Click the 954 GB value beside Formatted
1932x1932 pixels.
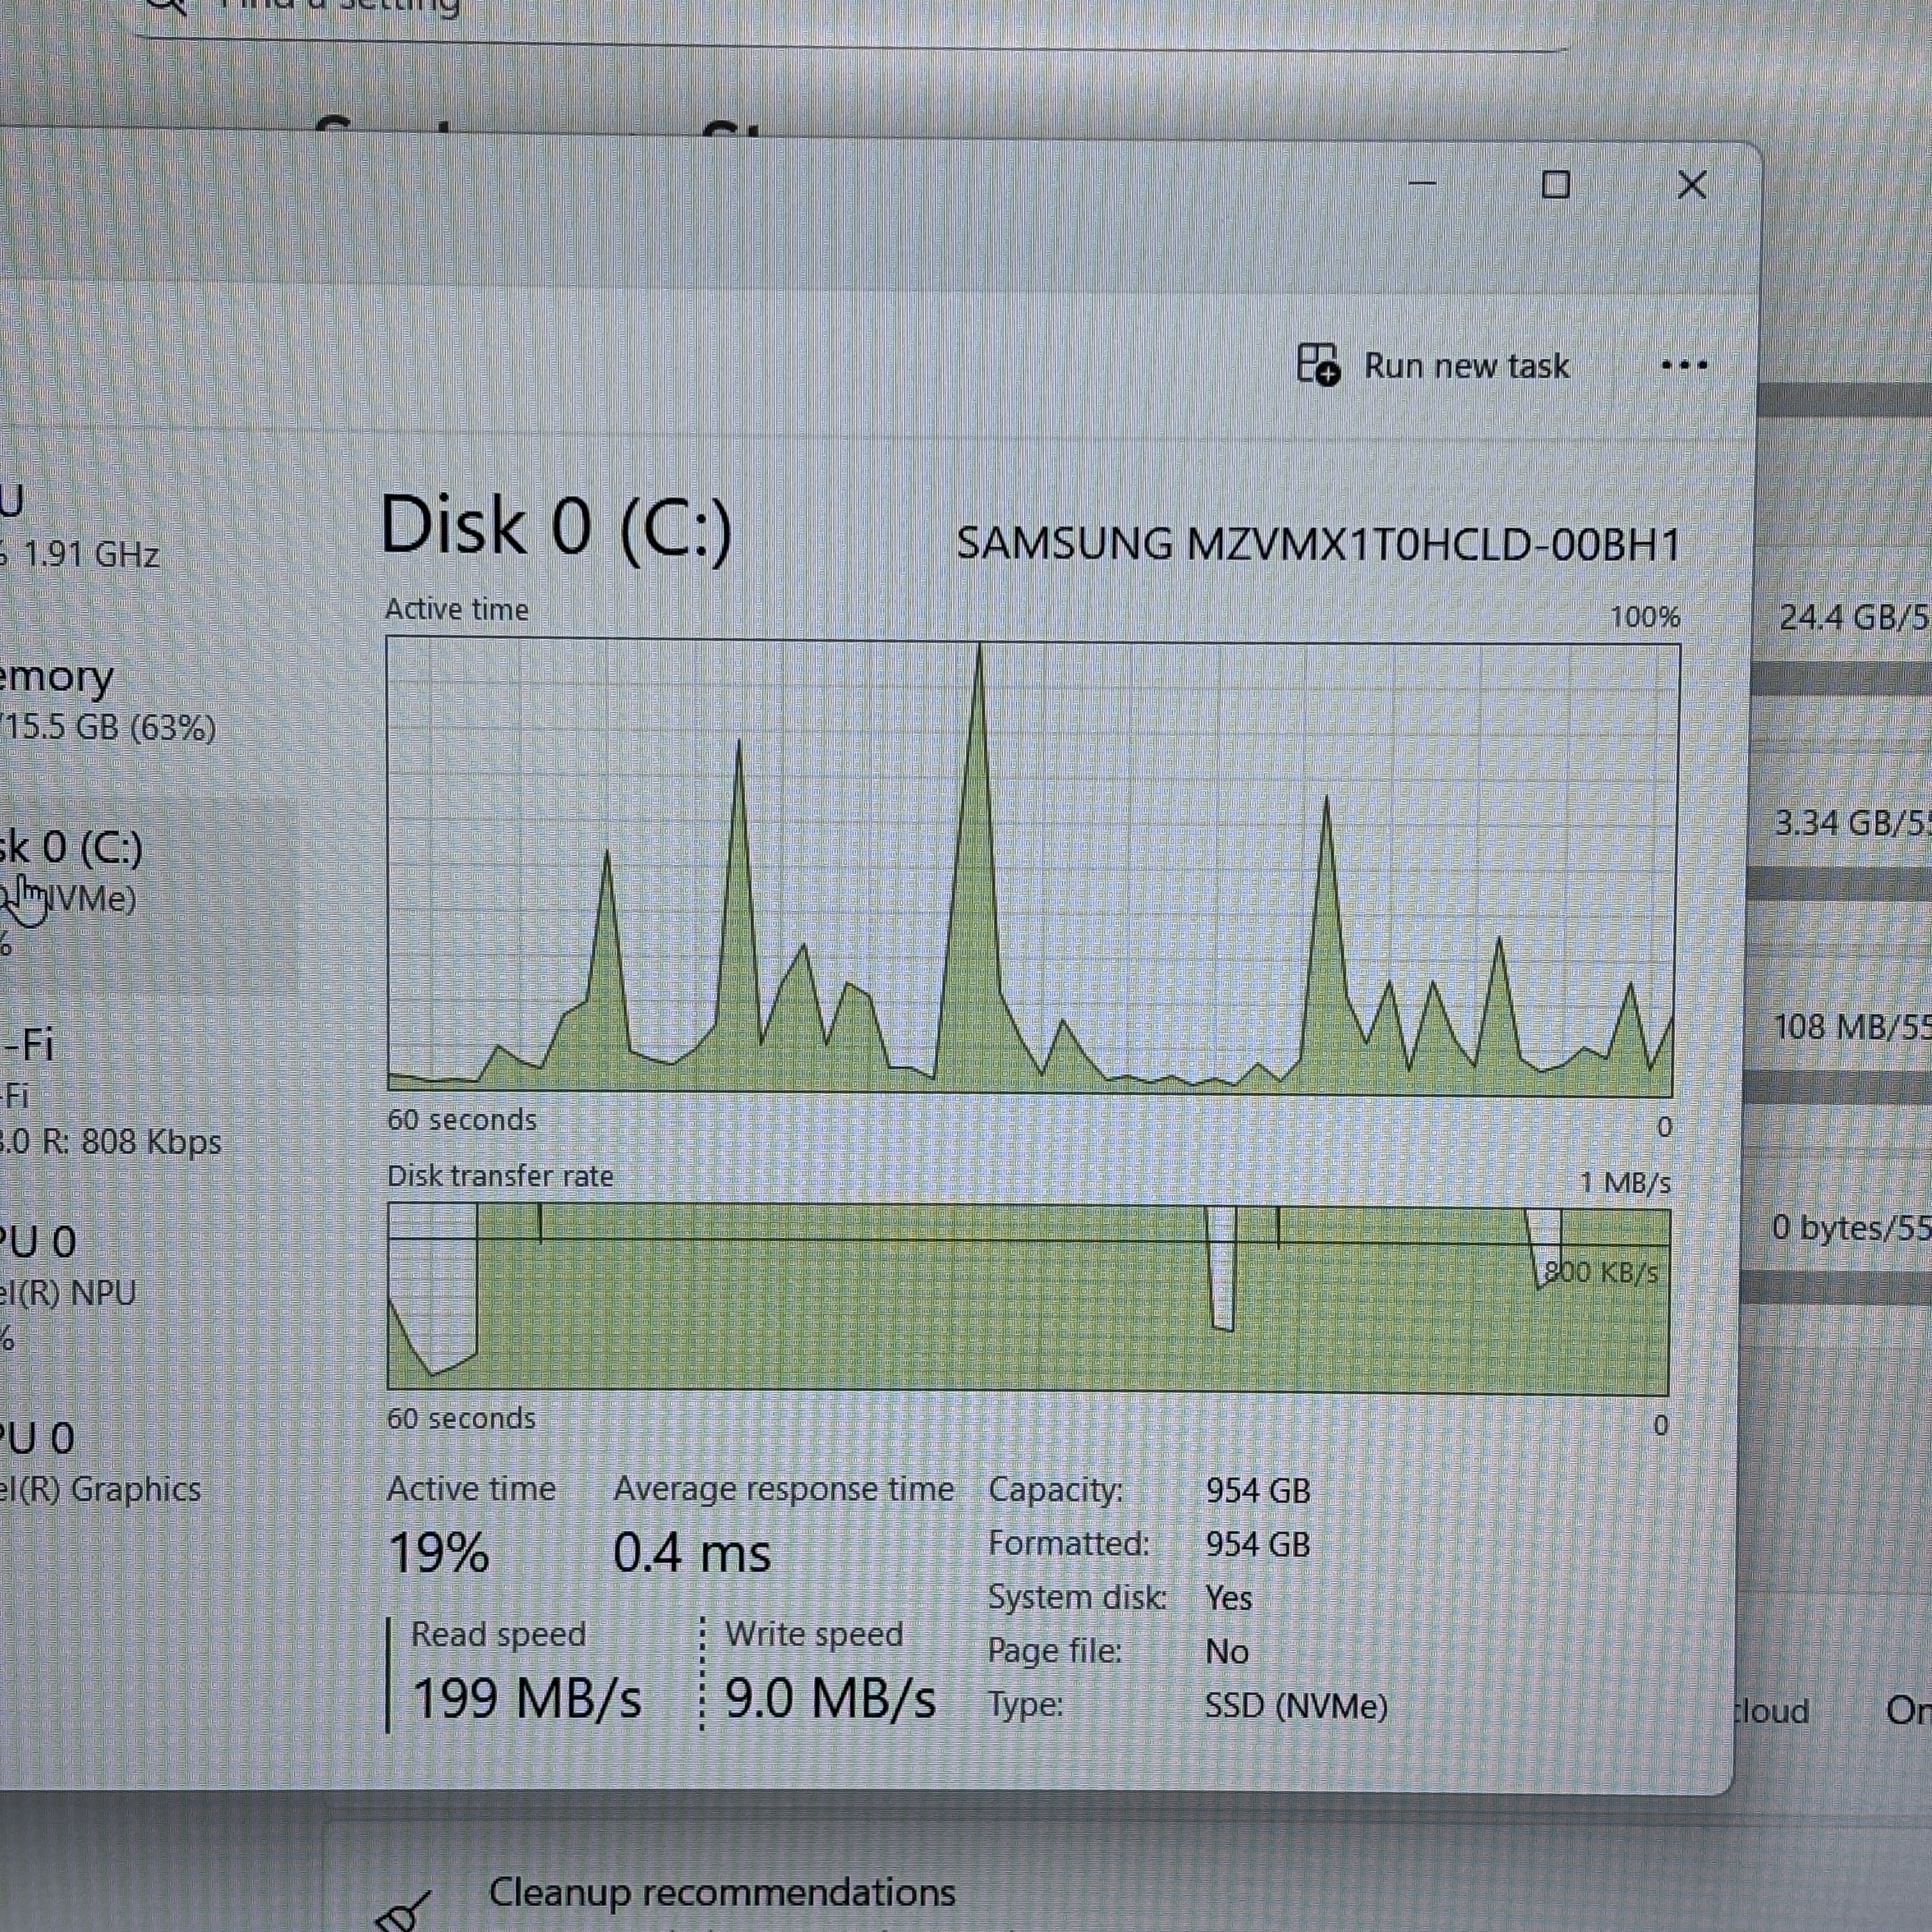[x=1258, y=1545]
